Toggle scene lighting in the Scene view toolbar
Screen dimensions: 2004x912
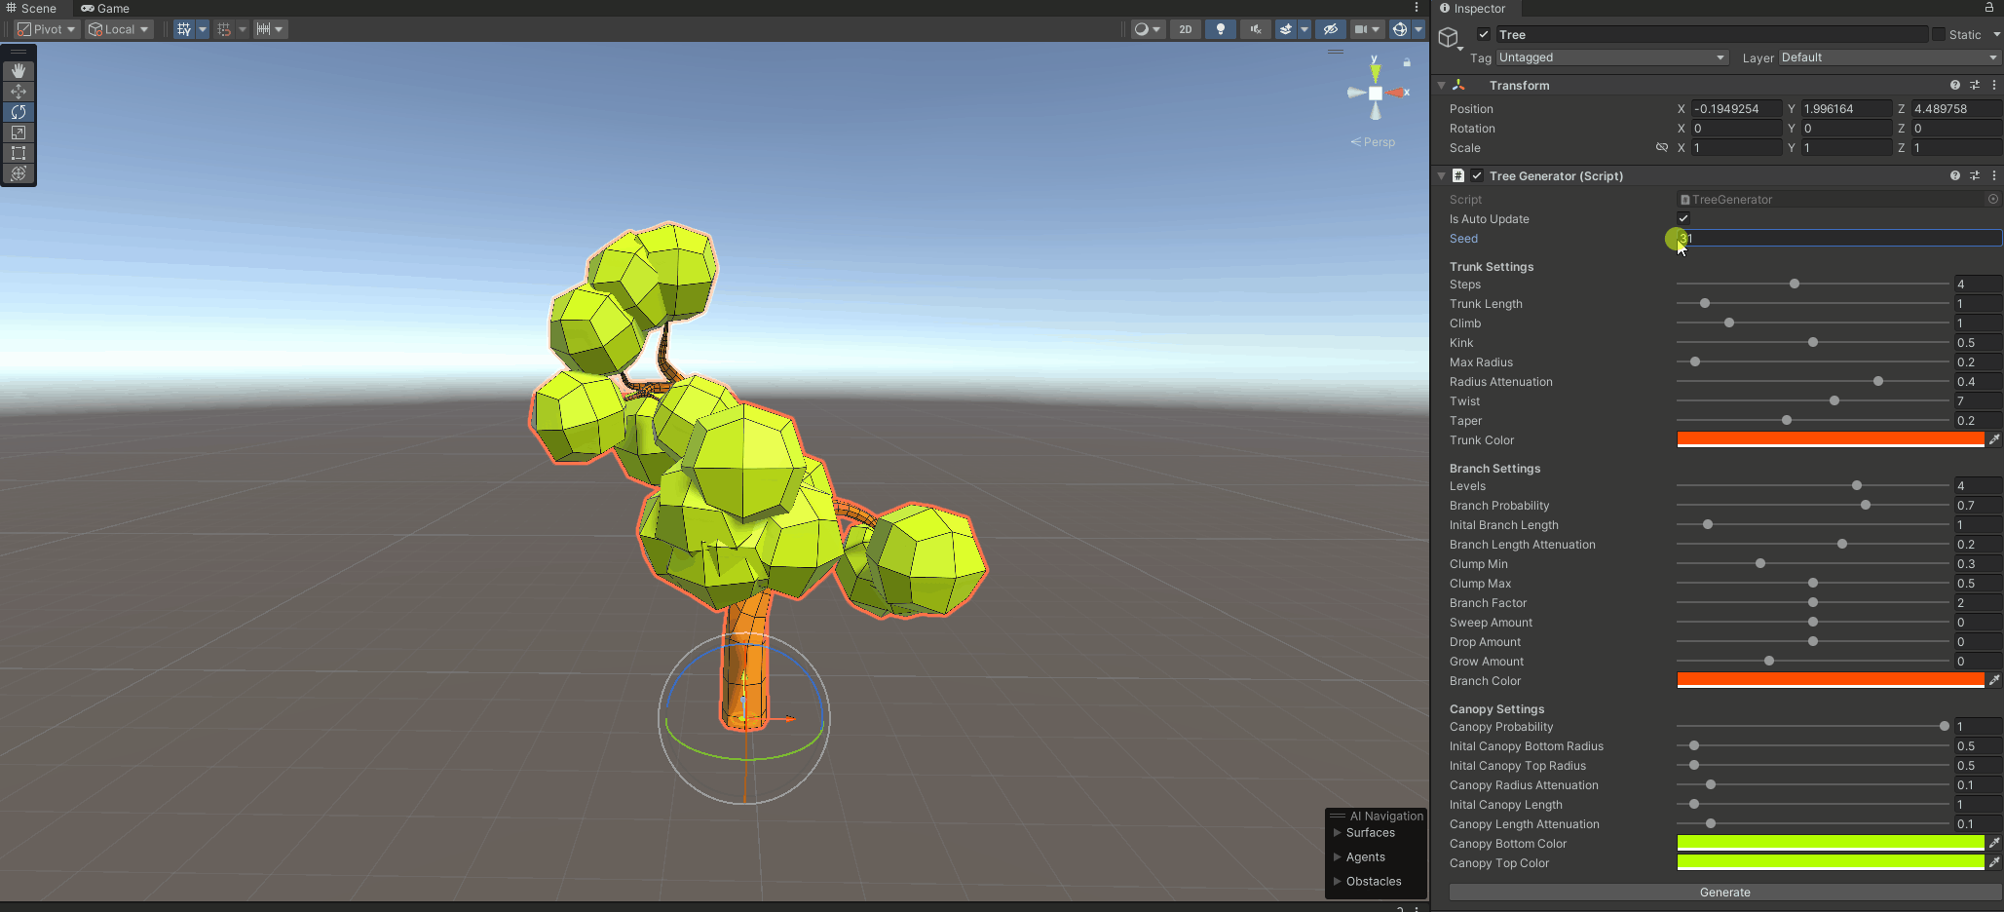coord(1220,29)
